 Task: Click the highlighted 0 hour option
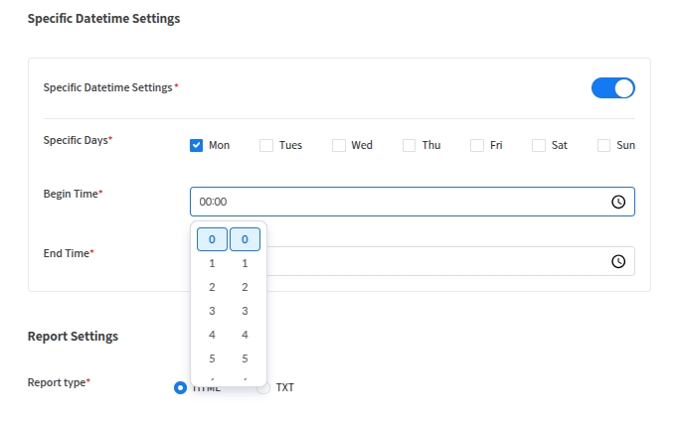212,239
